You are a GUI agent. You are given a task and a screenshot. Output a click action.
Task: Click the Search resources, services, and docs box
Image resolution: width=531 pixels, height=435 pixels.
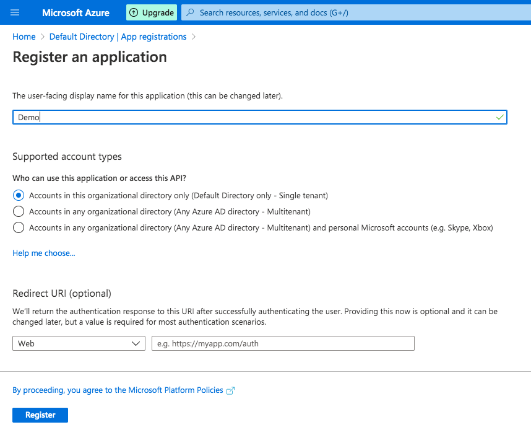click(356, 12)
